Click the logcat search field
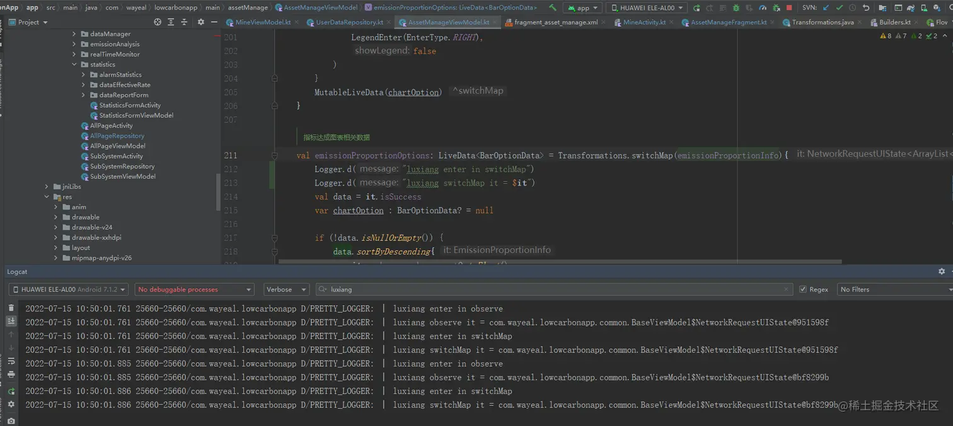 [x=555, y=289]
